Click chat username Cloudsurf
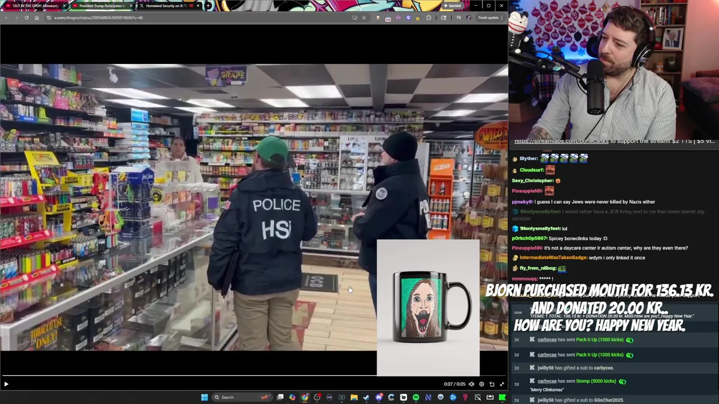Image resolution: width=719 pixels, height=404 pixels. point(531,170)
